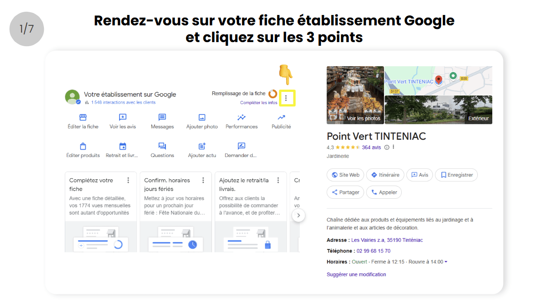Open the Performances sparkline icon
Image resolution: width=548 pixels, height=306 pixels.
click(241, 118)
